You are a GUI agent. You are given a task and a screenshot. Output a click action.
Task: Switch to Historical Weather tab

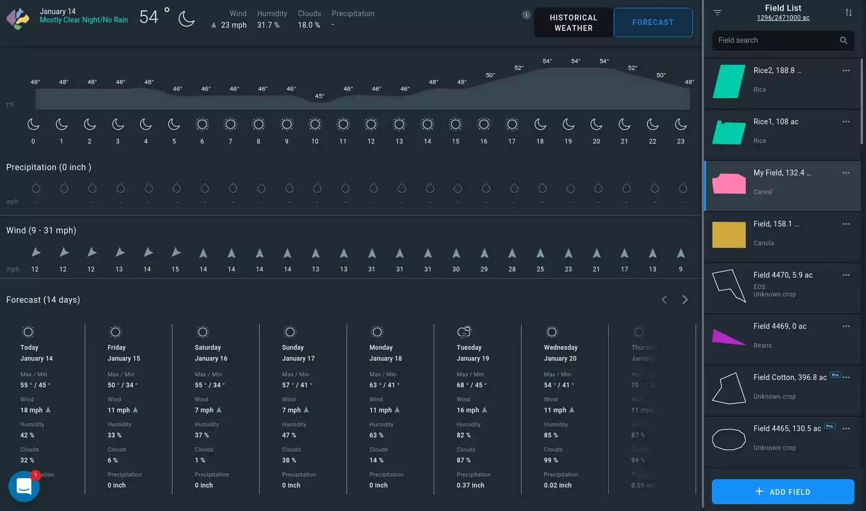573,22
